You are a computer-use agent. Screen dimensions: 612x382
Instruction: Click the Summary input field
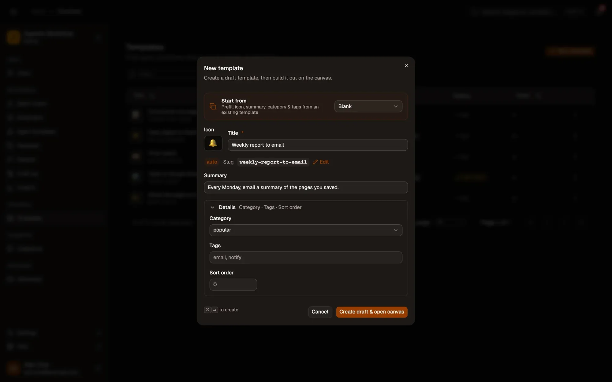coord(306,187)
